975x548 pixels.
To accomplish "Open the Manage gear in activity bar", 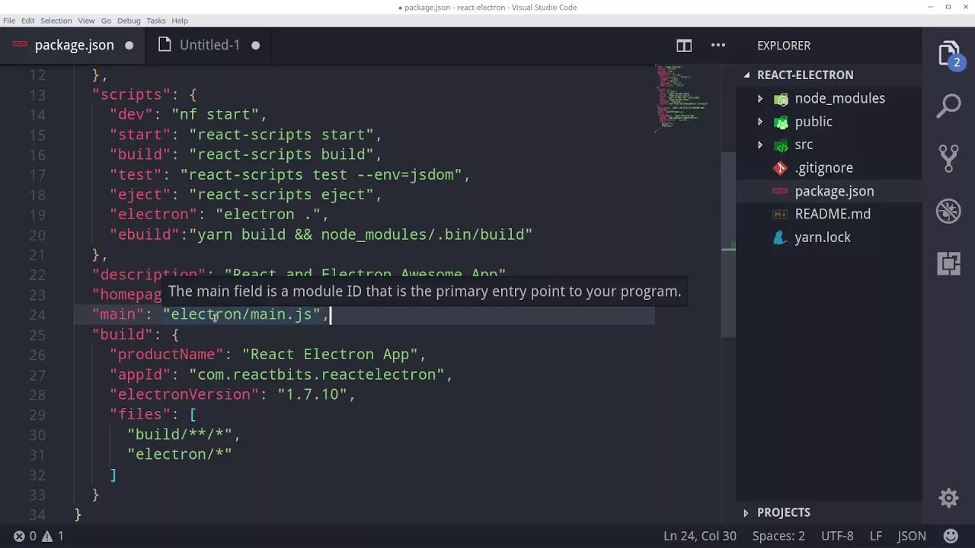I will point(948,499).
